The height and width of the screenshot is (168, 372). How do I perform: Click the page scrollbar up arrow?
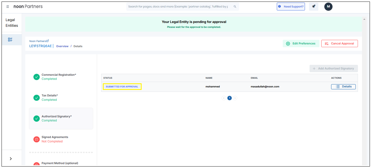364,19
